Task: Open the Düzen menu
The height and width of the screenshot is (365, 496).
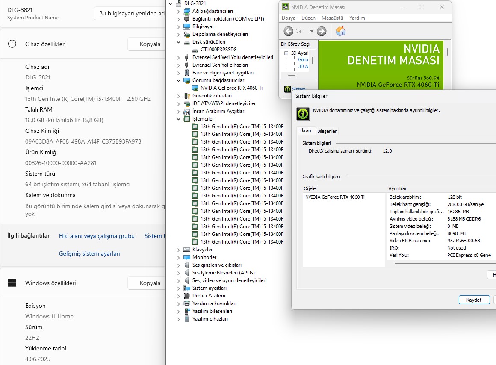Action: (308, 18)
